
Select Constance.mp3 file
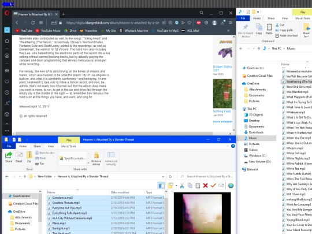coord(106,198)
